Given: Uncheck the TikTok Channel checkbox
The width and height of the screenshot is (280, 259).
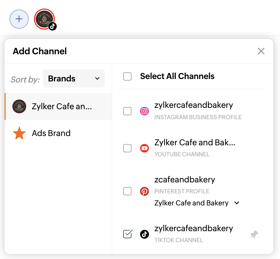Looking at the screenshot, I should (127, 234).
